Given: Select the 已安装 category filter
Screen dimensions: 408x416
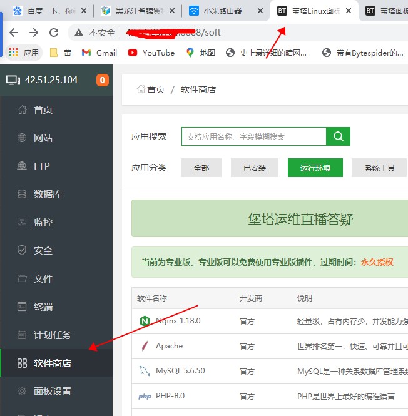Looking at the screenshot, I should 255,168.
